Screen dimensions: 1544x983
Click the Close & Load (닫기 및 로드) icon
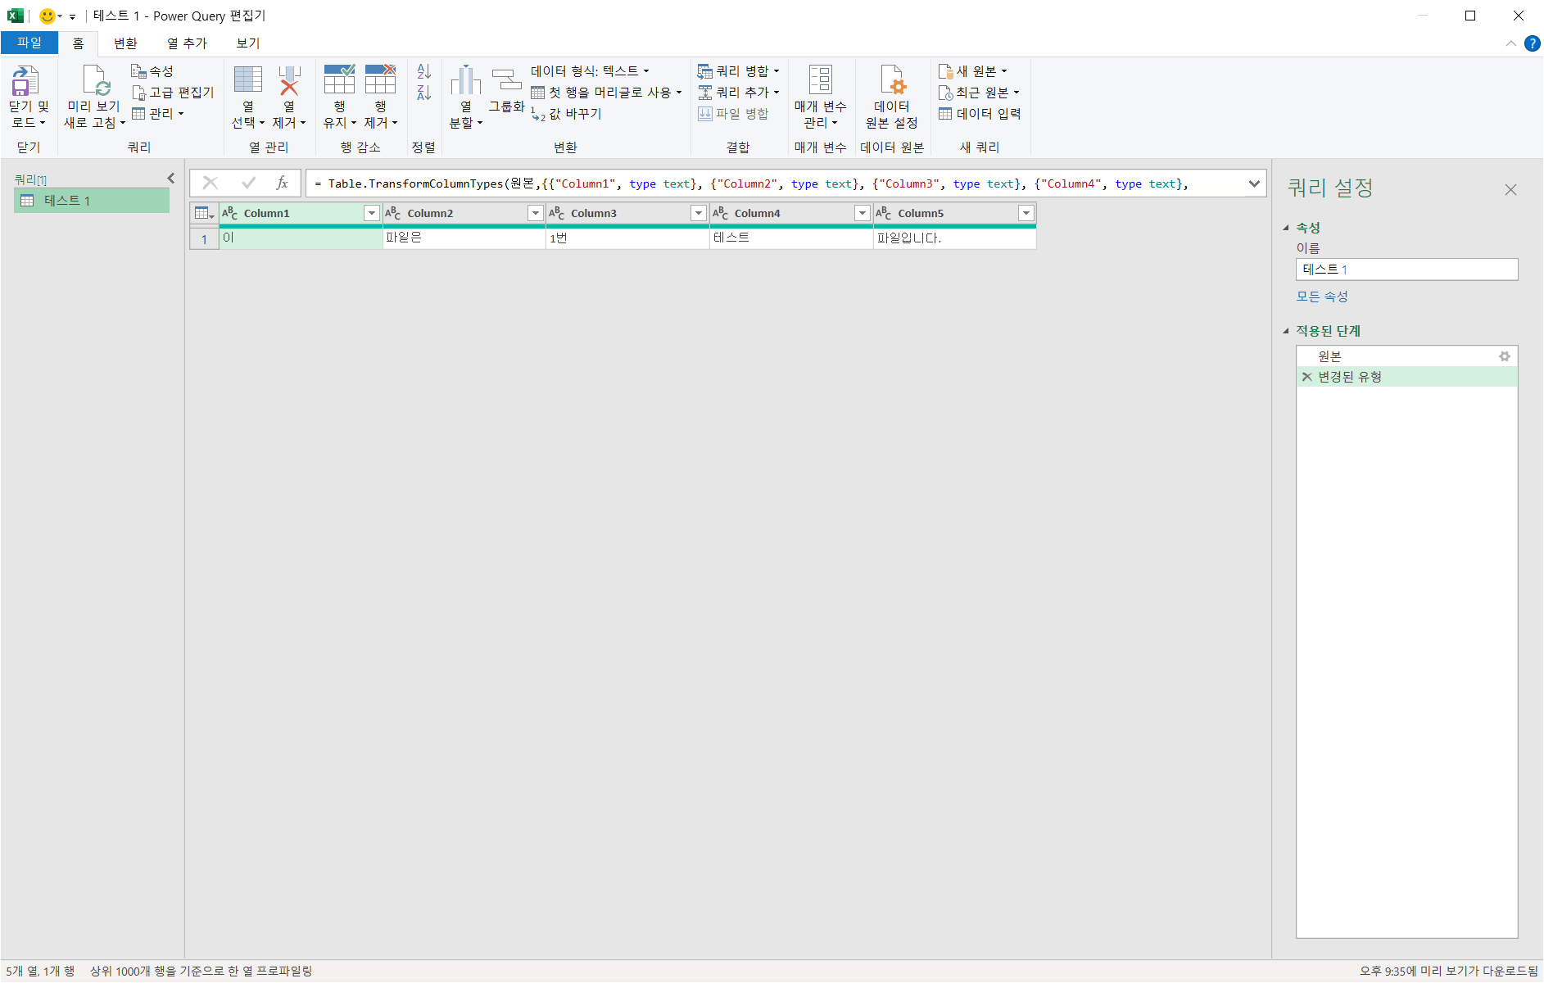tap(25, 81)
